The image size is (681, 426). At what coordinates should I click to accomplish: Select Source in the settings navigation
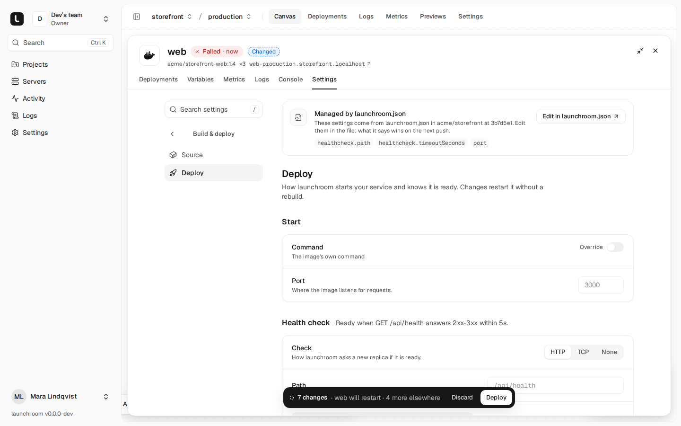[214, 155]
